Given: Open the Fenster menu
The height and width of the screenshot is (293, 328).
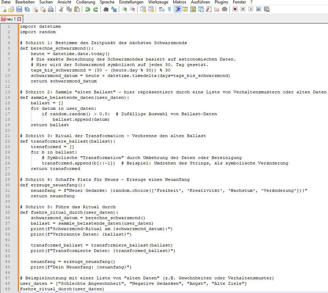Looking at the screenshot, I should (x=239, y=2).
